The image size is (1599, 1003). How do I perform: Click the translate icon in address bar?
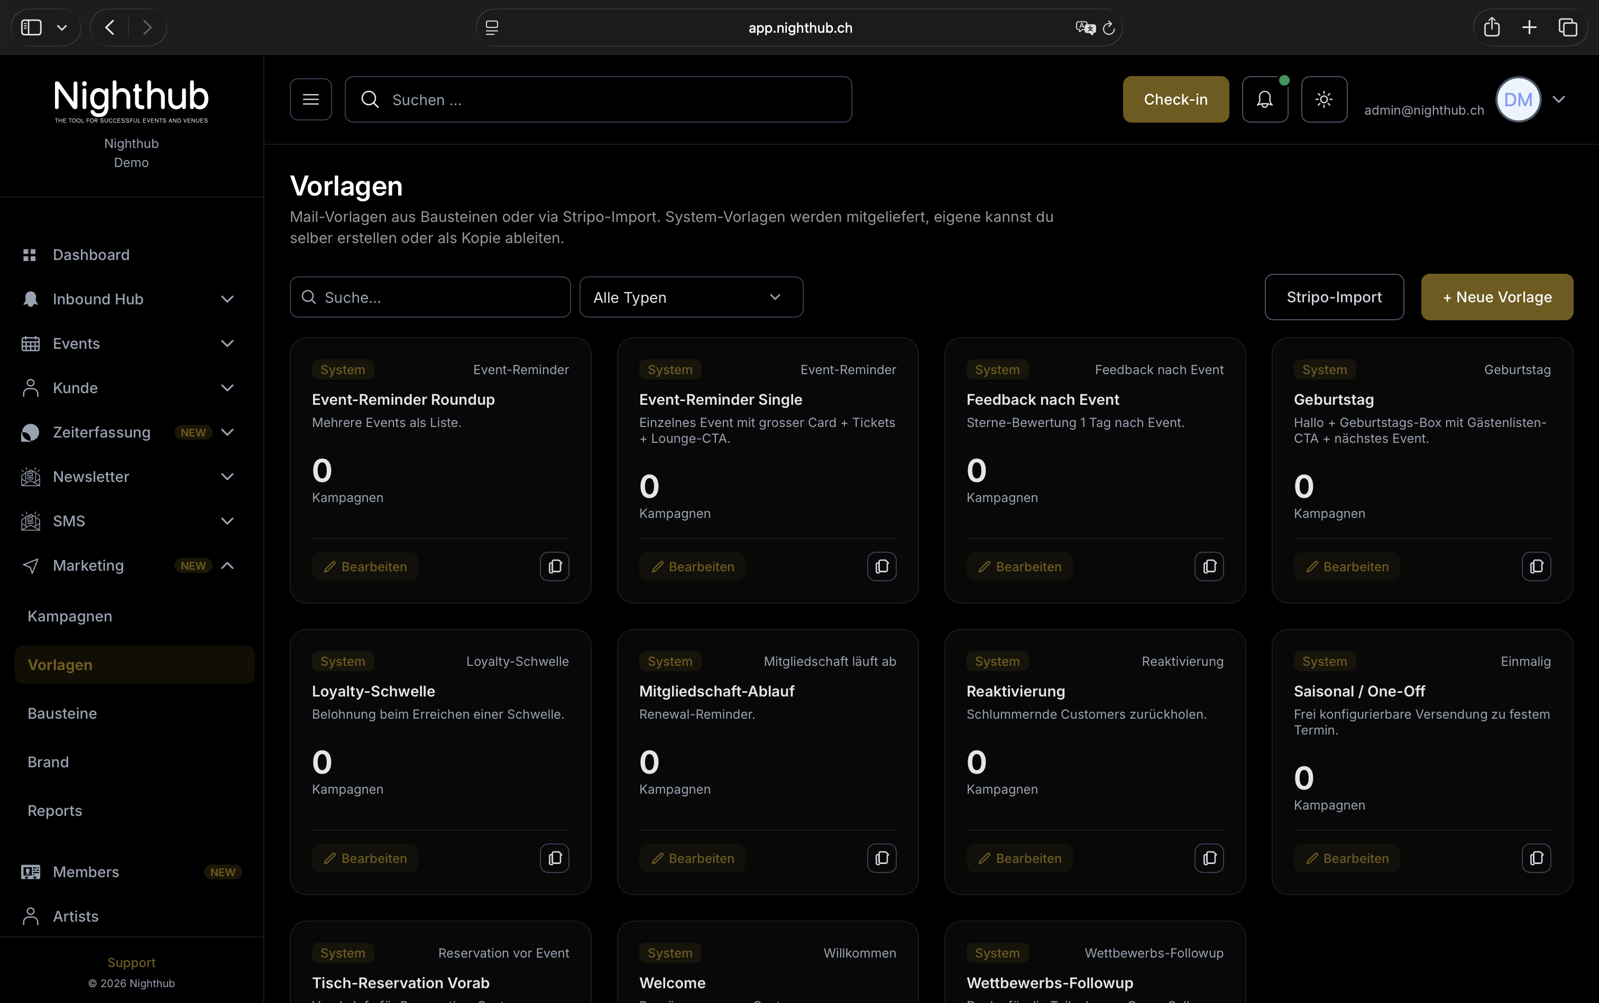coord(1085,28)
